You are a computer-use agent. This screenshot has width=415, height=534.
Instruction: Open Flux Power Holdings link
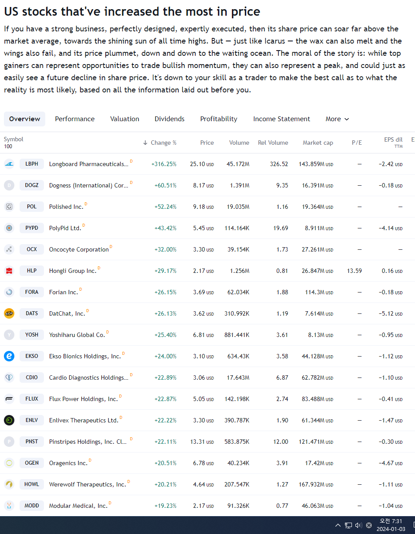click(x=84, y=399)
